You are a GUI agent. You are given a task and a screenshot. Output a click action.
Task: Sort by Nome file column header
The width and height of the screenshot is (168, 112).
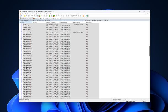pyautogui.click(x=26, y=22)
